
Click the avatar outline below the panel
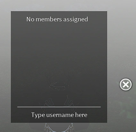pyautogui.click(x=59, y=127)
